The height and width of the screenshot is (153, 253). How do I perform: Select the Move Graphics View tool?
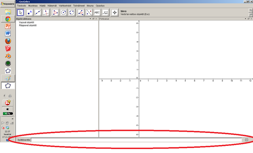(115, 12)
